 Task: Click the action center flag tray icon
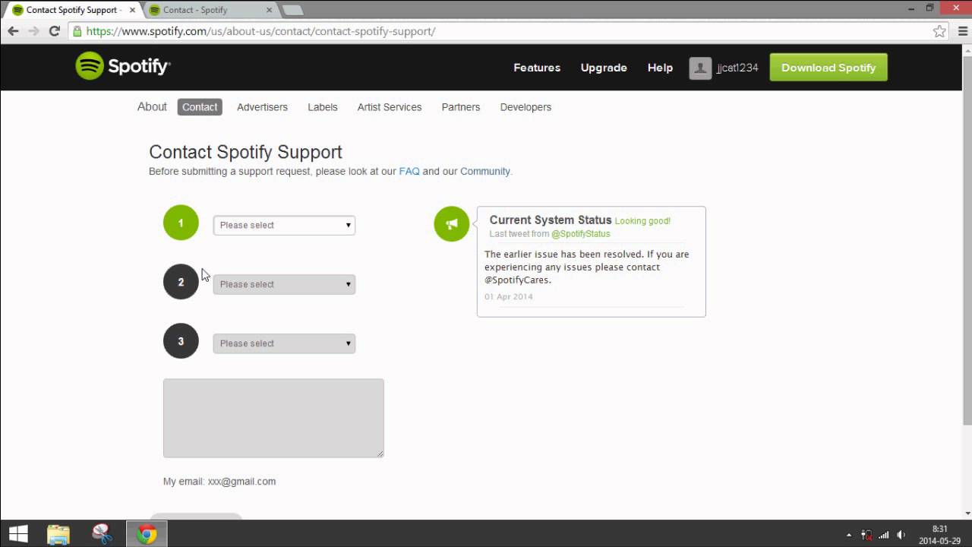tap(866, 535)
